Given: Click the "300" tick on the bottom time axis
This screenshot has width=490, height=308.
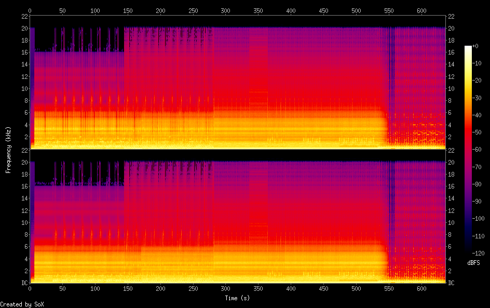Looking at the screenshot, I should (x=225, y=289).
